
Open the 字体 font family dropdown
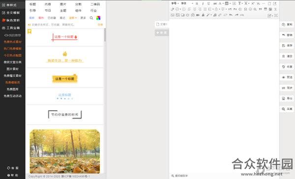coord(187,3)
